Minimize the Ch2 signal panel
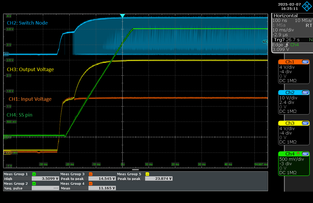313x203 pixels. 305,93
